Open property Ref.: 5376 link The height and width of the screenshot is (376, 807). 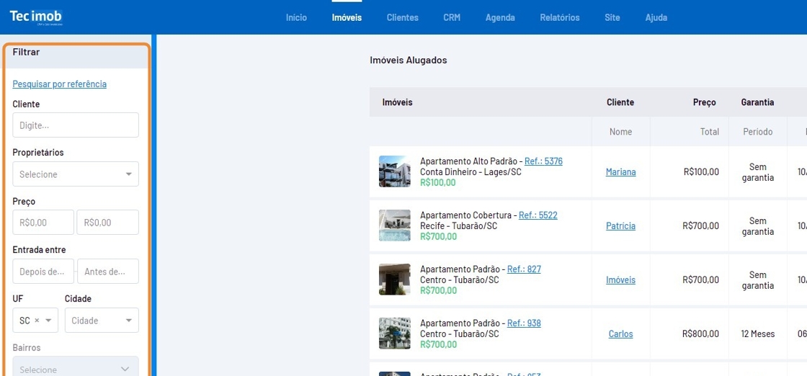point(543,161)
